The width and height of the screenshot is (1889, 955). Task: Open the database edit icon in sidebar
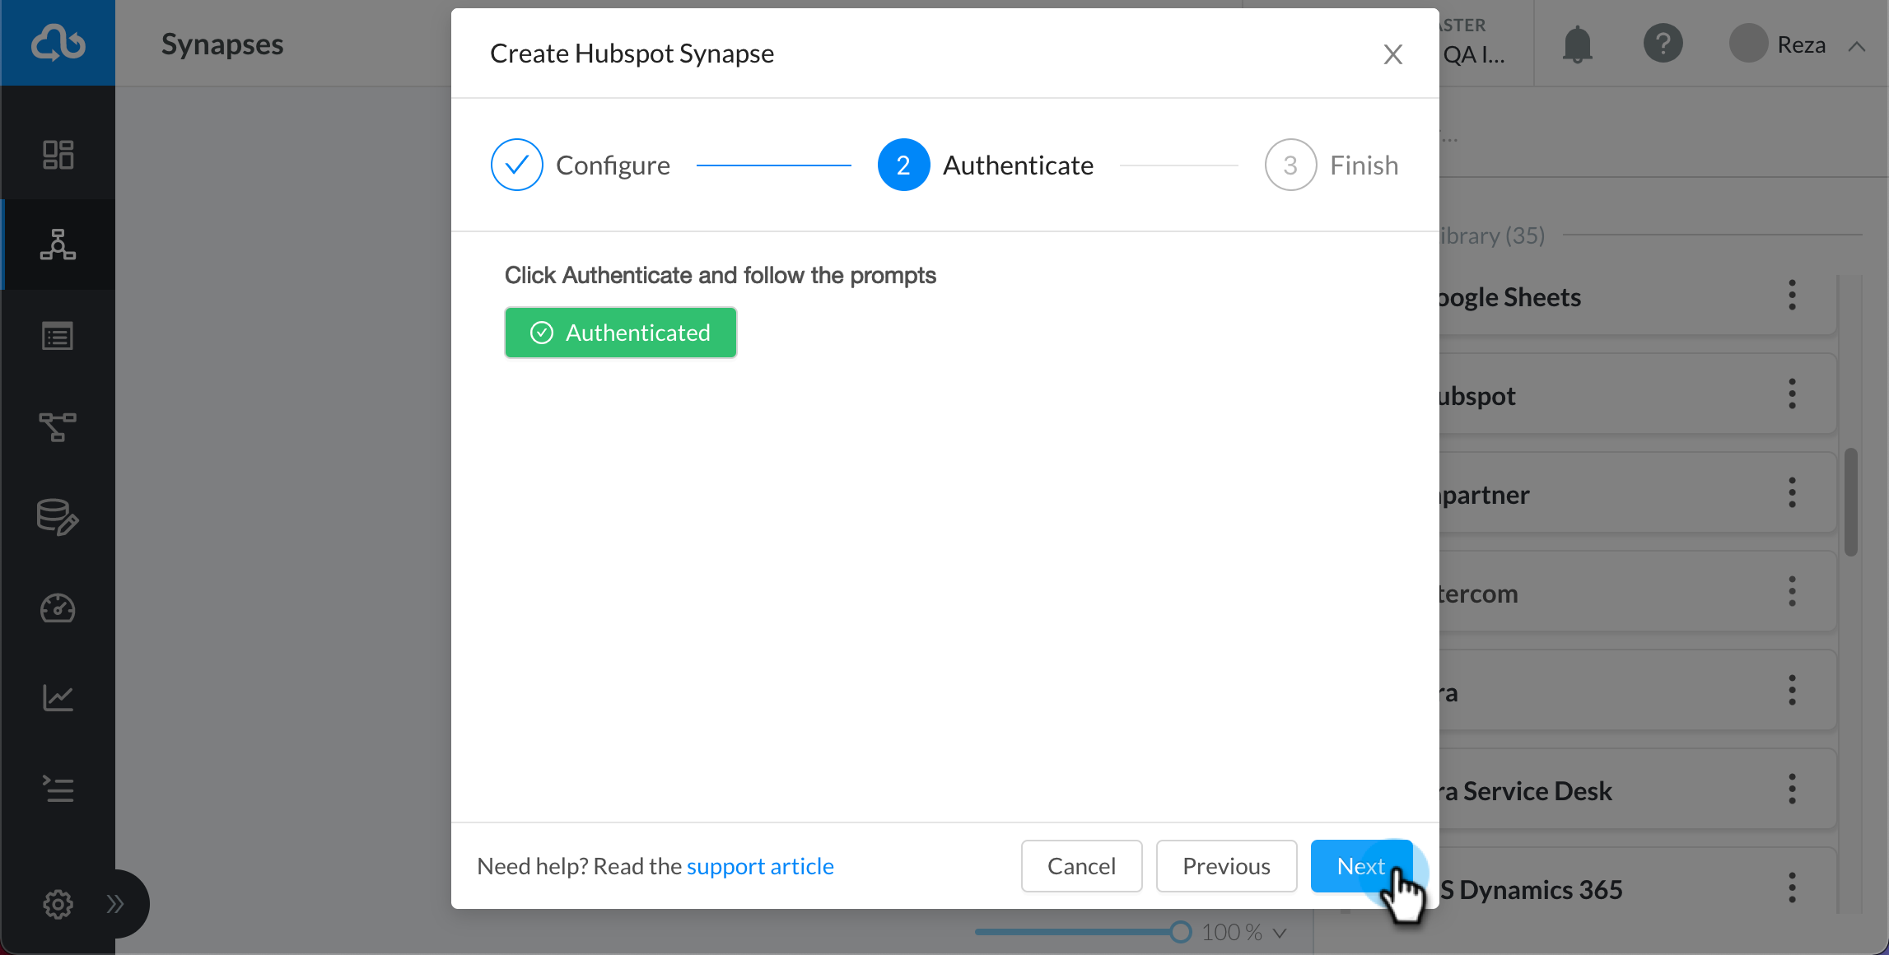click(58, 517)
